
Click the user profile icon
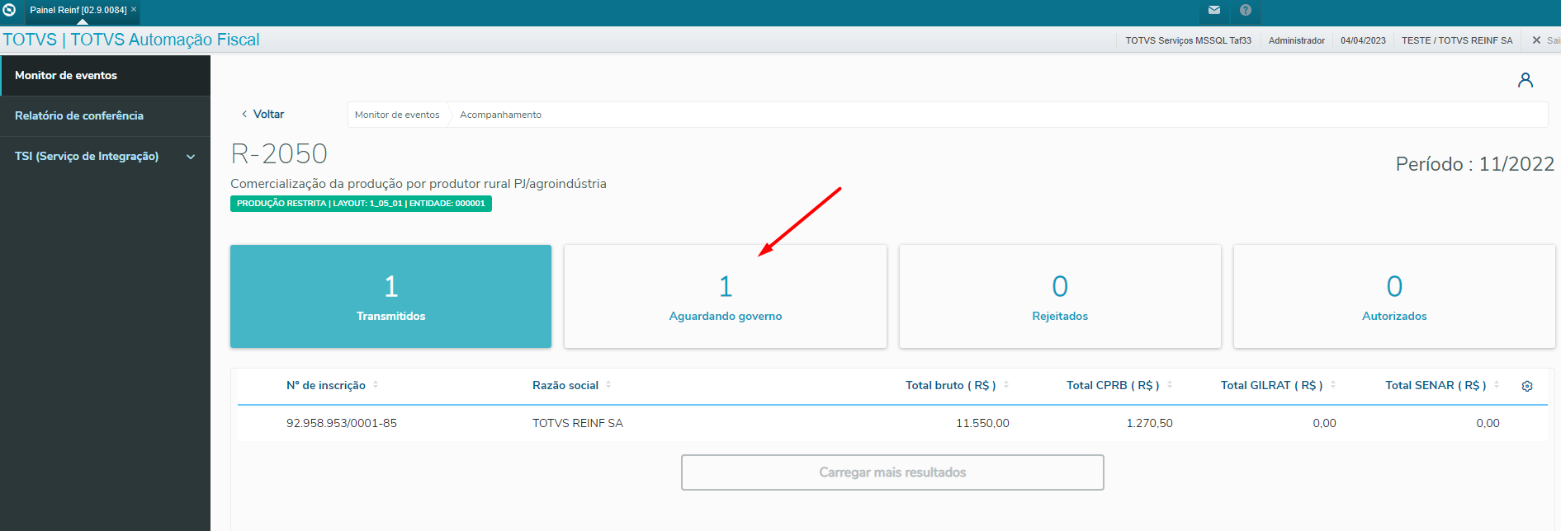coord(1526,80)
